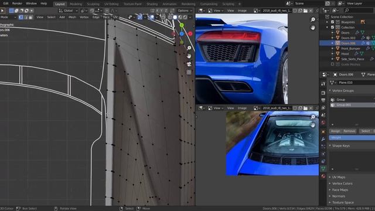Click the viewport pan hand icon
This screenshot has width=375, height=211.
point(189,56)
